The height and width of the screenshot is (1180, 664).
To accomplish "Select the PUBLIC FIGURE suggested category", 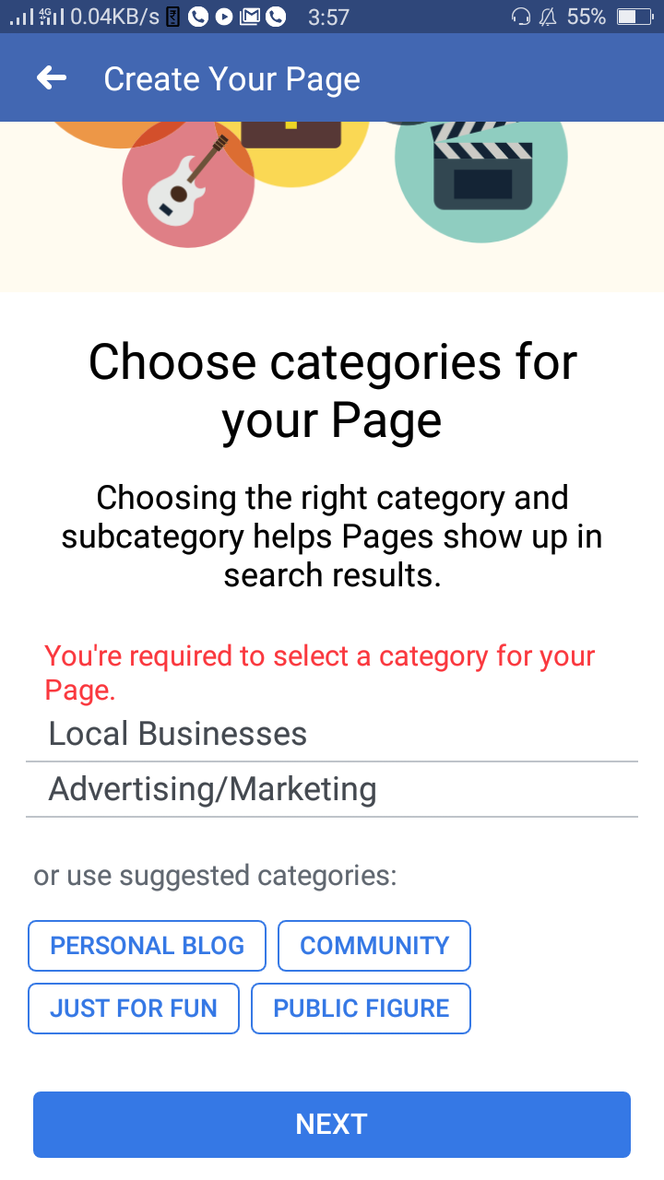I will tap(361, 1009).
